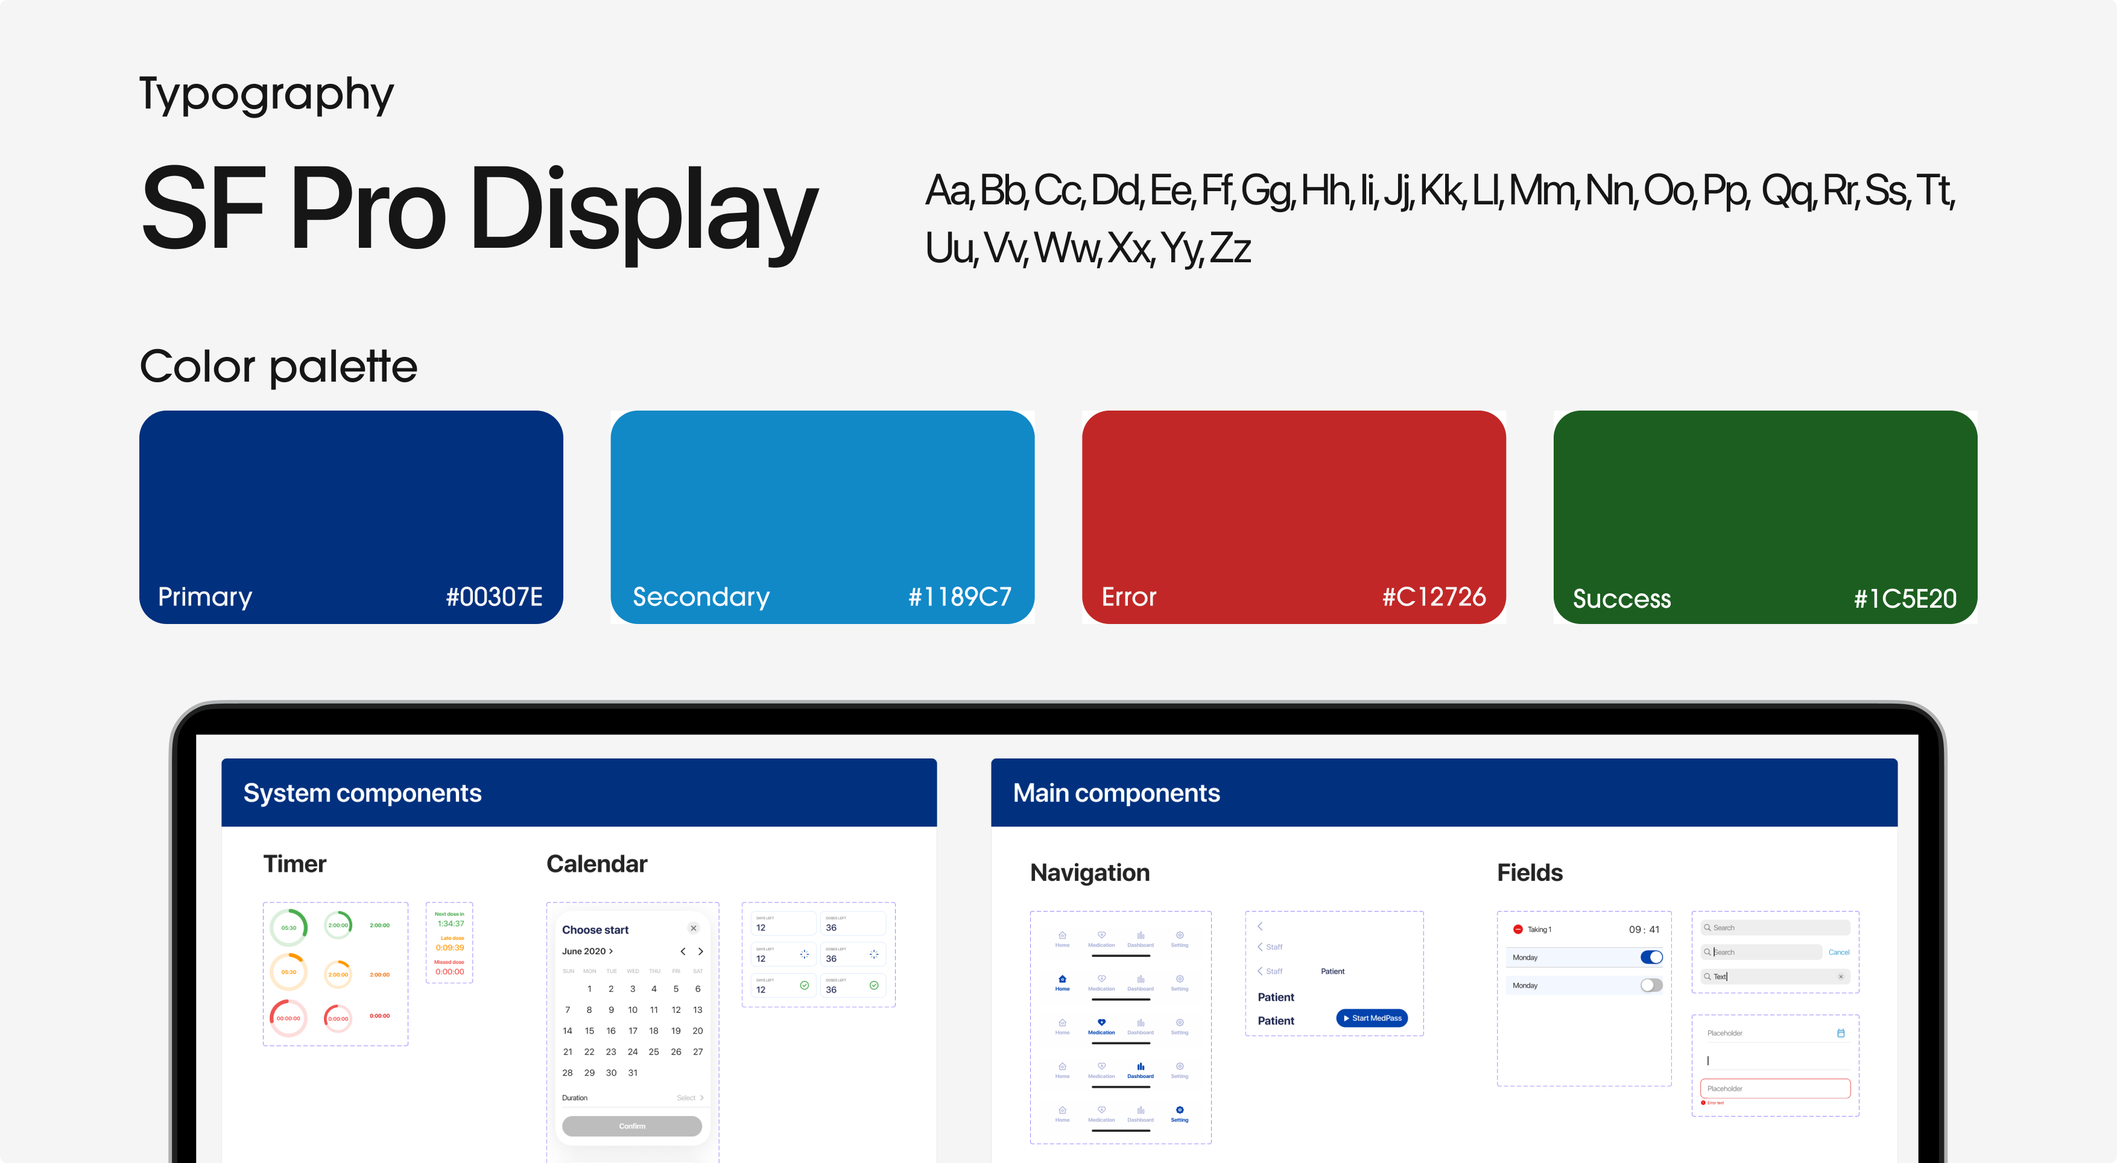Go to previous month in calendar

[683, 951]
